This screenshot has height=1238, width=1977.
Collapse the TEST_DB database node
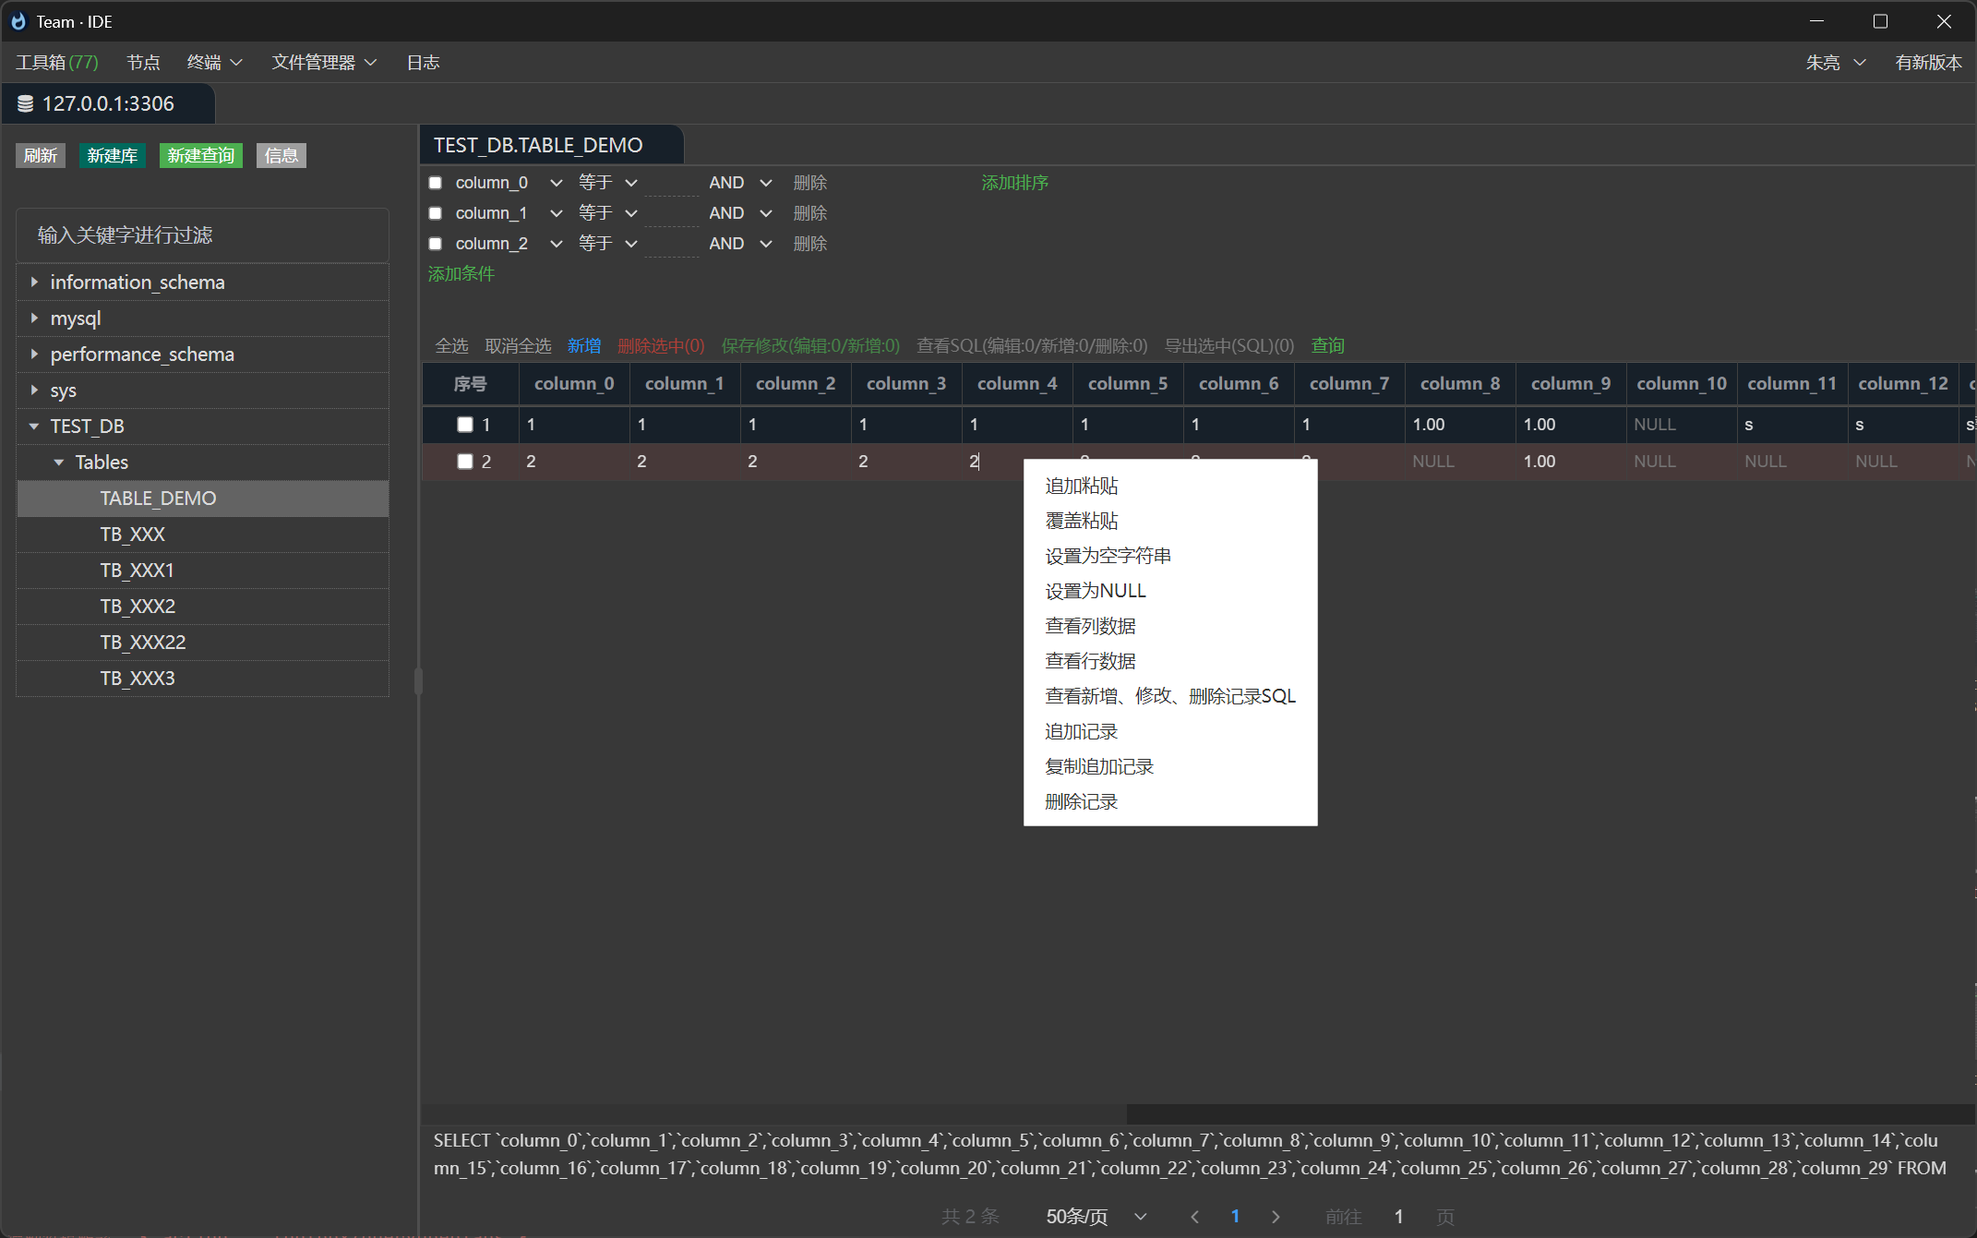point(34,426)
